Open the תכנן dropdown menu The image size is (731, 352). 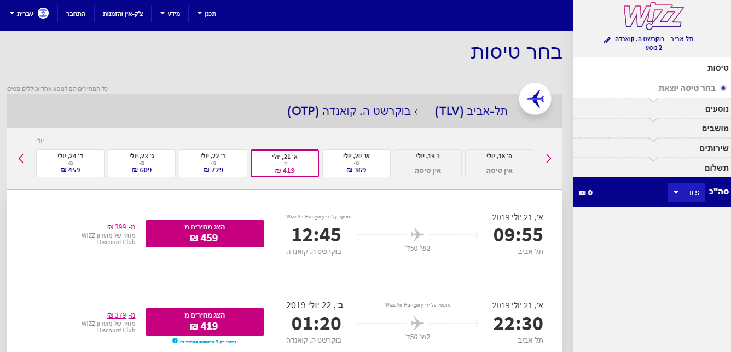click(x=205, y=14)
